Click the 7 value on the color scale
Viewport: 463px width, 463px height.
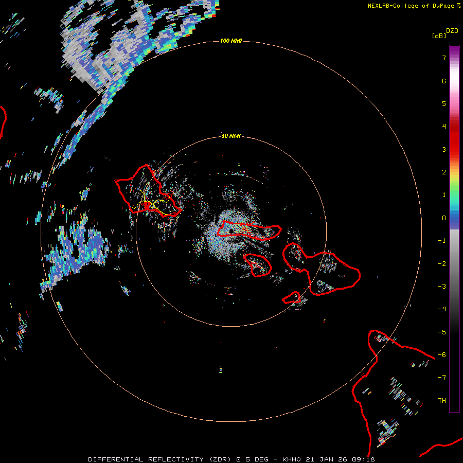click(x=444, y=58)
